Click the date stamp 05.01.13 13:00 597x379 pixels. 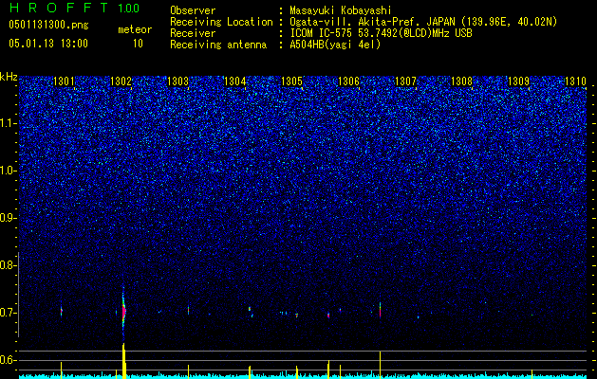(48, 44)
